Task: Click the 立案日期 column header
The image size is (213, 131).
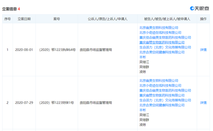Action: point(24,19)
